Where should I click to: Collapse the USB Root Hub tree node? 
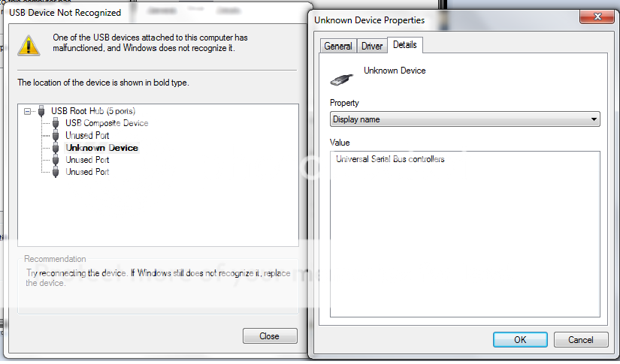28,111
